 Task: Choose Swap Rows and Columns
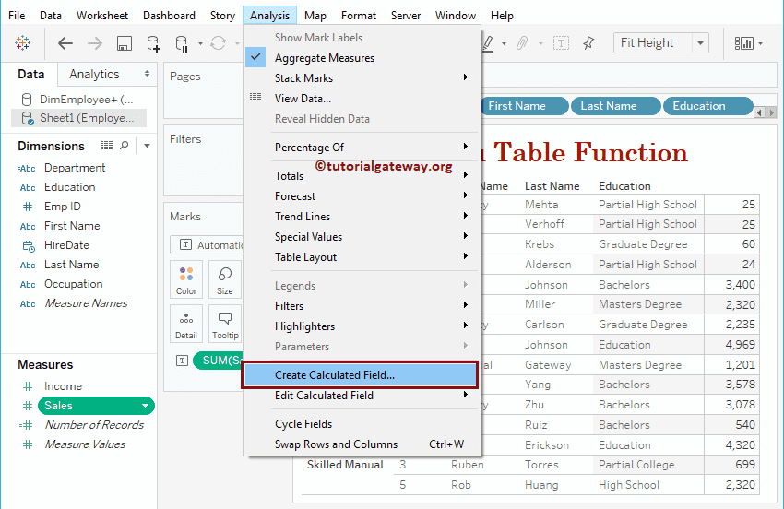[x=362, y=444]
